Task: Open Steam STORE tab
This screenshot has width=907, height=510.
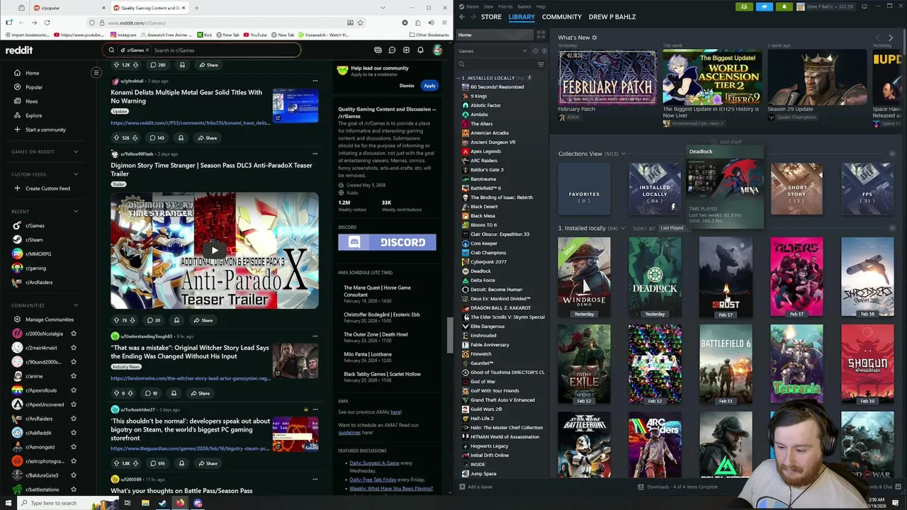Action: pyautogui.click(x=491, y=17)
